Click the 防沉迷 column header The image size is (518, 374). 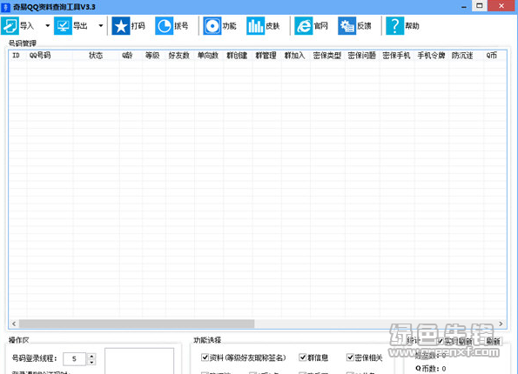click(x=463, y=56)
